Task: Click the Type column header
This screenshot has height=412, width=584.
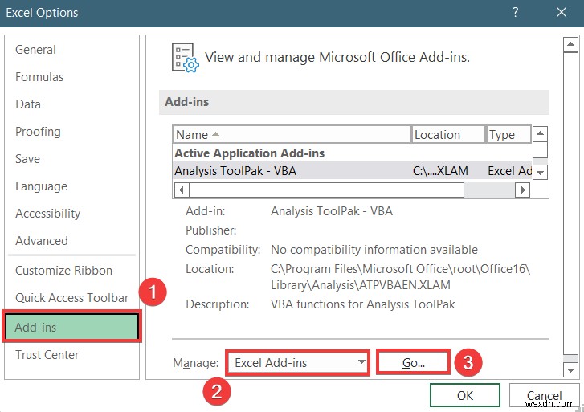Action: [508, 134]
